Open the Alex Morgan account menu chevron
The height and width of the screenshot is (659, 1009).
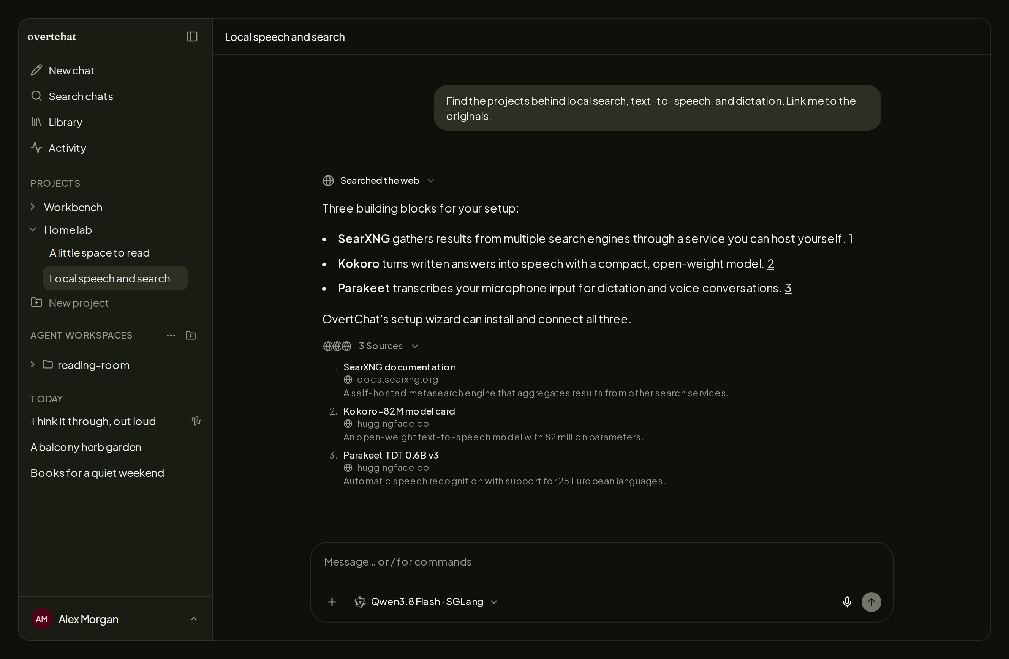tap(194, 619)
